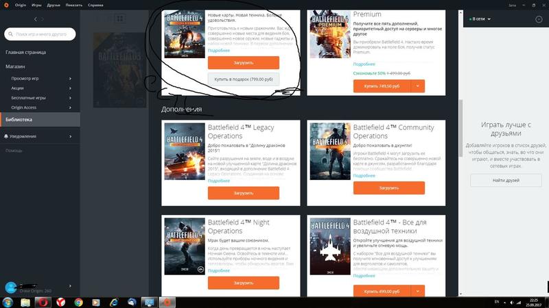
Task: Go back with the left navigation arrow
Action: (x=36, y=19)
